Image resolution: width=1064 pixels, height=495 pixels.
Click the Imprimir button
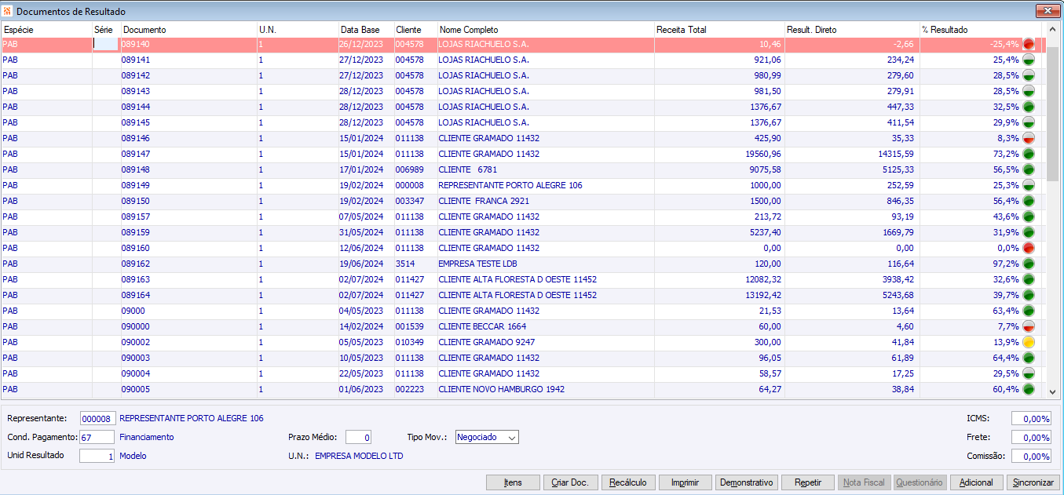pos(686,482)
